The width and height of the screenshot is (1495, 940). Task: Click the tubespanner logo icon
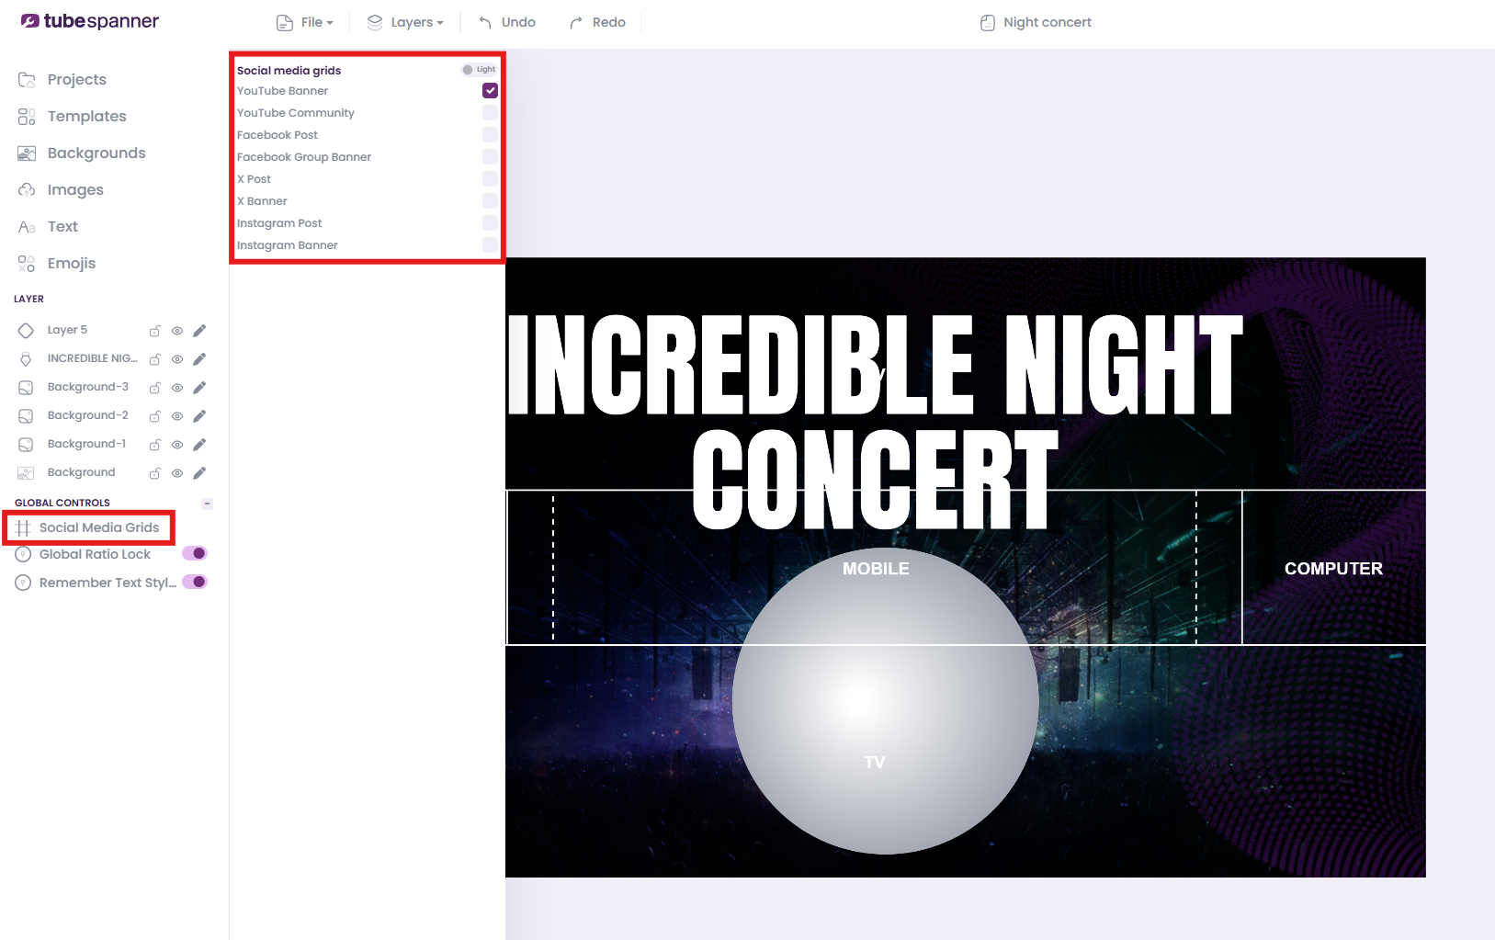pyautogui.click(x=29, y=21)
